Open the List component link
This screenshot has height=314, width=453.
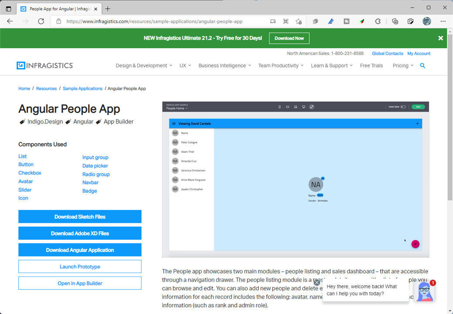click(x=23, y=156)
